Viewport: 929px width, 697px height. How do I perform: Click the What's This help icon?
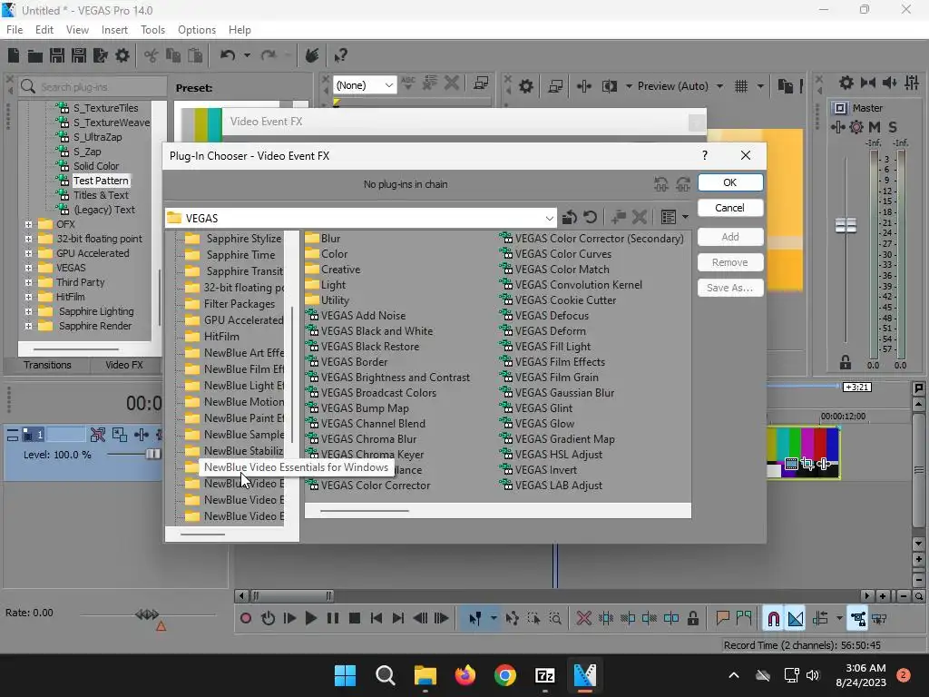tap(340, 55)
